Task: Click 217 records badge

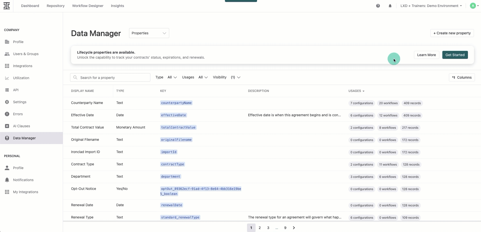Action: [410, 128]
